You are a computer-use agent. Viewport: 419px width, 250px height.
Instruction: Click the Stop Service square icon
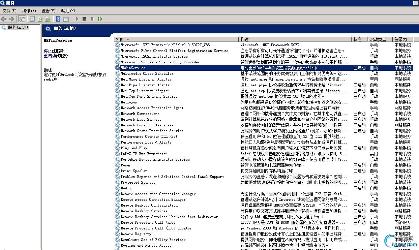tap(84, 19)
